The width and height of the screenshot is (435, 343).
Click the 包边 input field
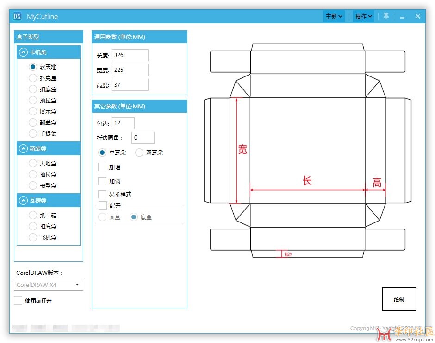pos(123,123)
